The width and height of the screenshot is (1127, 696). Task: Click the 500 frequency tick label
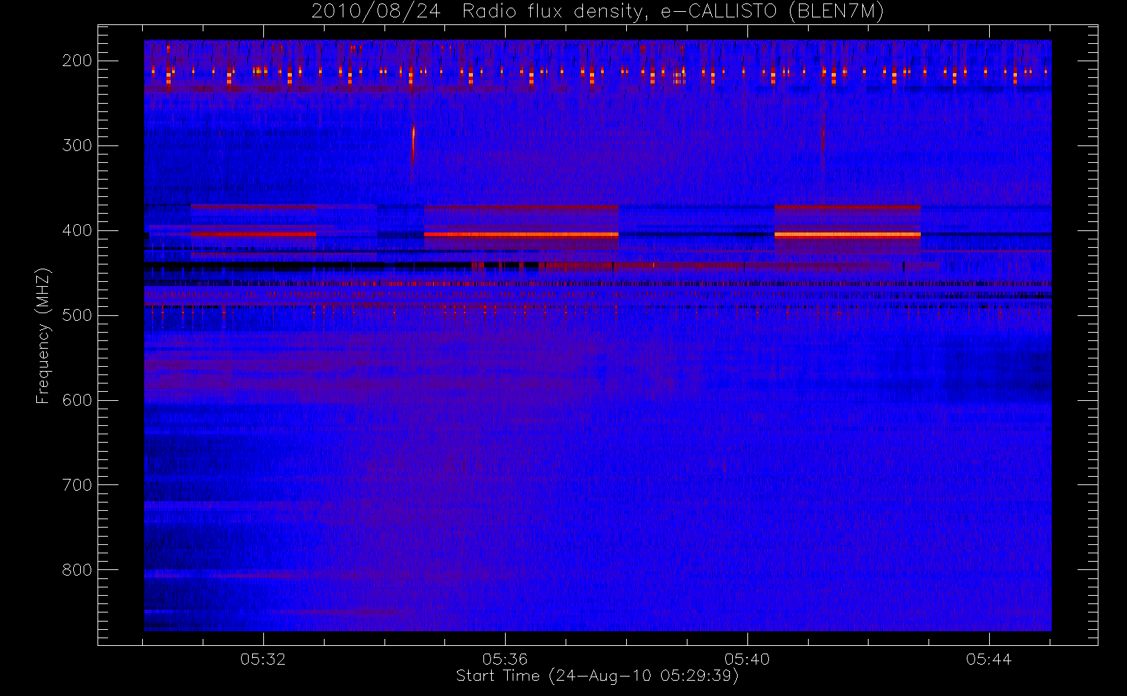click(x=77, y=315)
